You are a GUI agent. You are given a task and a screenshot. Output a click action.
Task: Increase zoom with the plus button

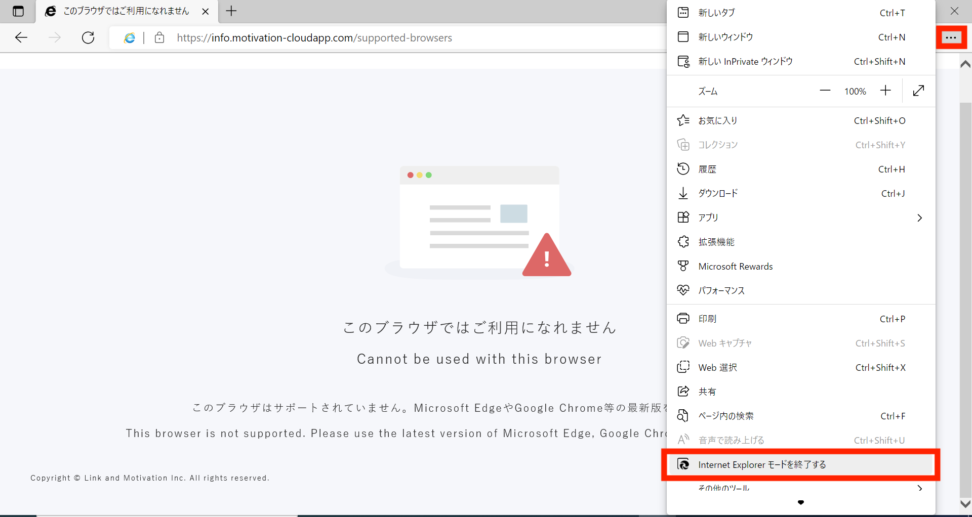coord(885,91)
